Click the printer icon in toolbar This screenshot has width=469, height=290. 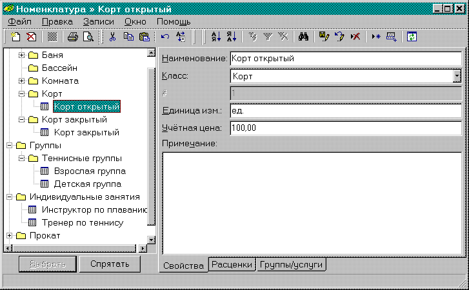(73, 37)
